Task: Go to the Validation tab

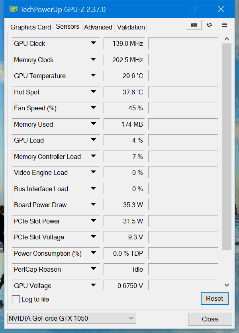Action: tap(131, 27)
